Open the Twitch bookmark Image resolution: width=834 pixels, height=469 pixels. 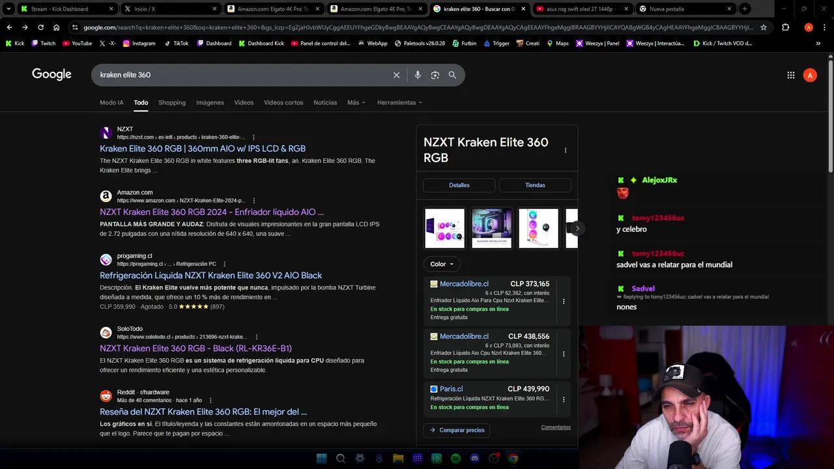coord(43,43)
